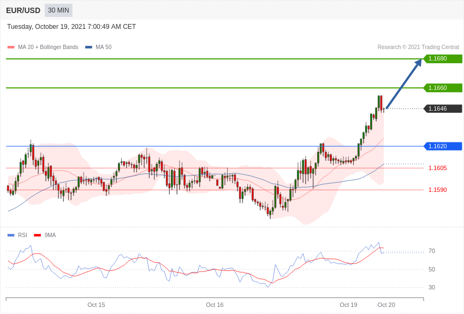Click the green 1.1680 resistance price tag

tap(443, 58)
